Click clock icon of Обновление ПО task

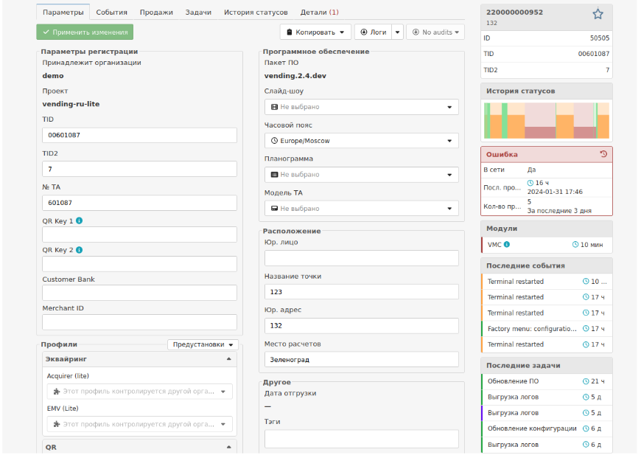[x=586, y=381]
